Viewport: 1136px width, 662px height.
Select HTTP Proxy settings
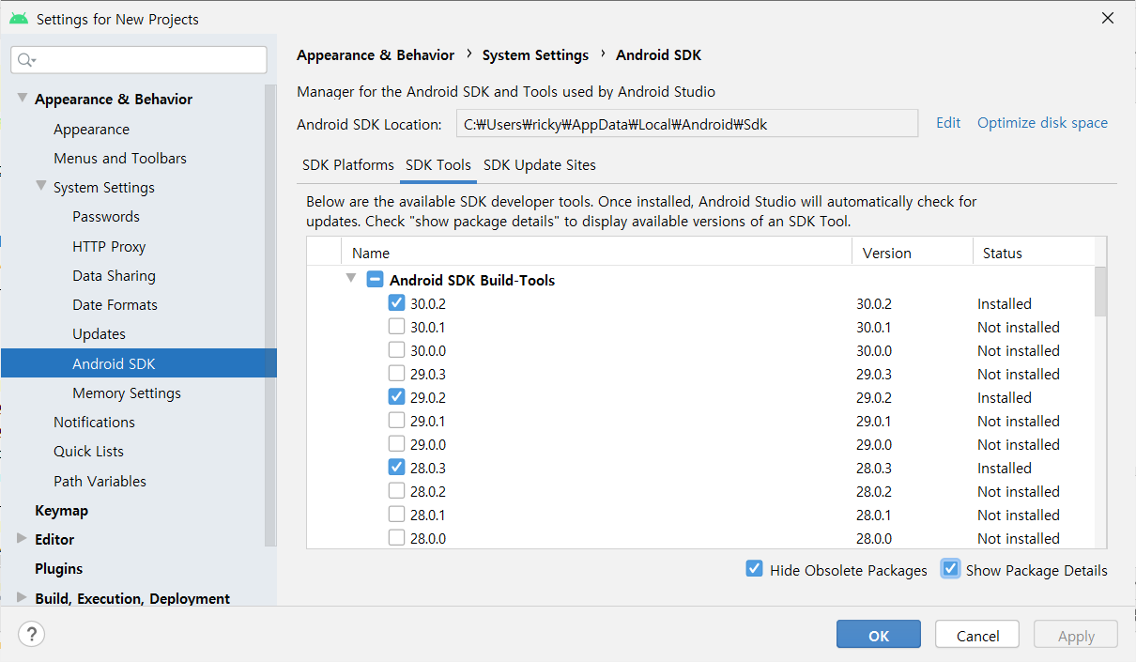(109, 246)
